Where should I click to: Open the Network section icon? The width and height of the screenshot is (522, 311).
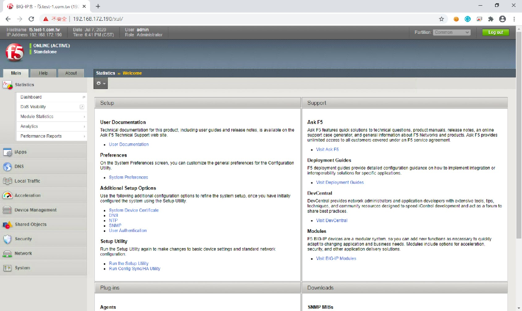click(x=7, y=254)
